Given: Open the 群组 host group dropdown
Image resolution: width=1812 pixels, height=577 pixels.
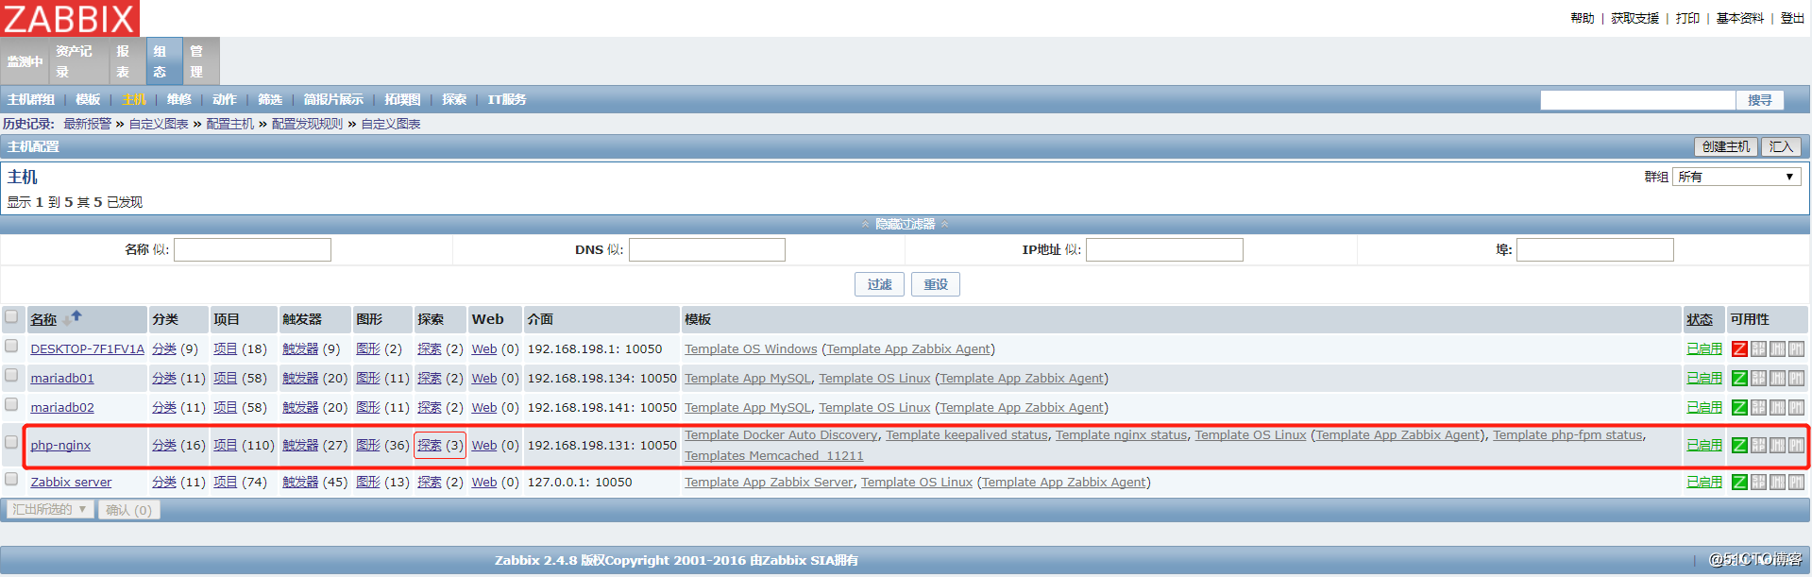Looking at the screenshot, I should [1736, 177].
